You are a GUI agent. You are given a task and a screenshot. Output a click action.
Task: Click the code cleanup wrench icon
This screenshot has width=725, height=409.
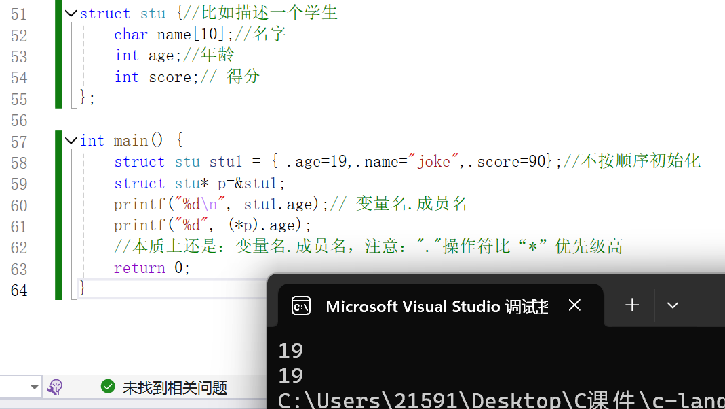click(55, 387)
